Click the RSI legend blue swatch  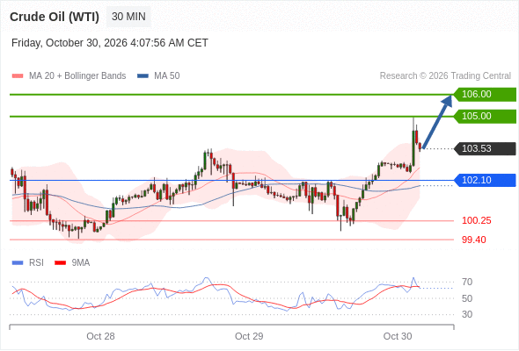pyautogui.click(x=18, y=263)
